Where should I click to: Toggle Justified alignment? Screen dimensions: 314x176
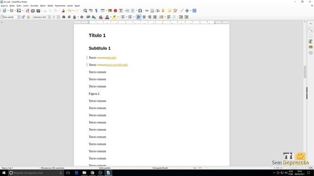point(155,17)
